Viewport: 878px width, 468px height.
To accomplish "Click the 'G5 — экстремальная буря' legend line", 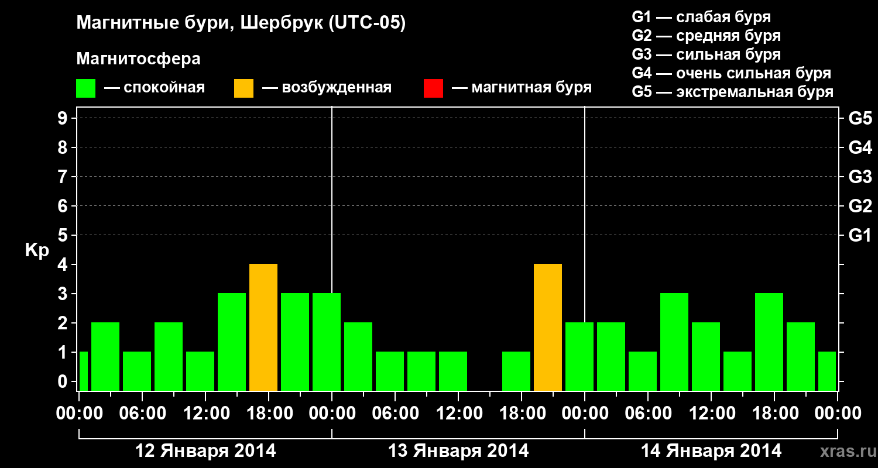I will (x=733, y=92).
